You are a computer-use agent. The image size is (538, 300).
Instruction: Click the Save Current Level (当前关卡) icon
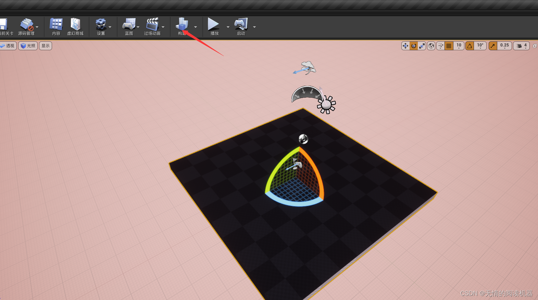(3, 24)
